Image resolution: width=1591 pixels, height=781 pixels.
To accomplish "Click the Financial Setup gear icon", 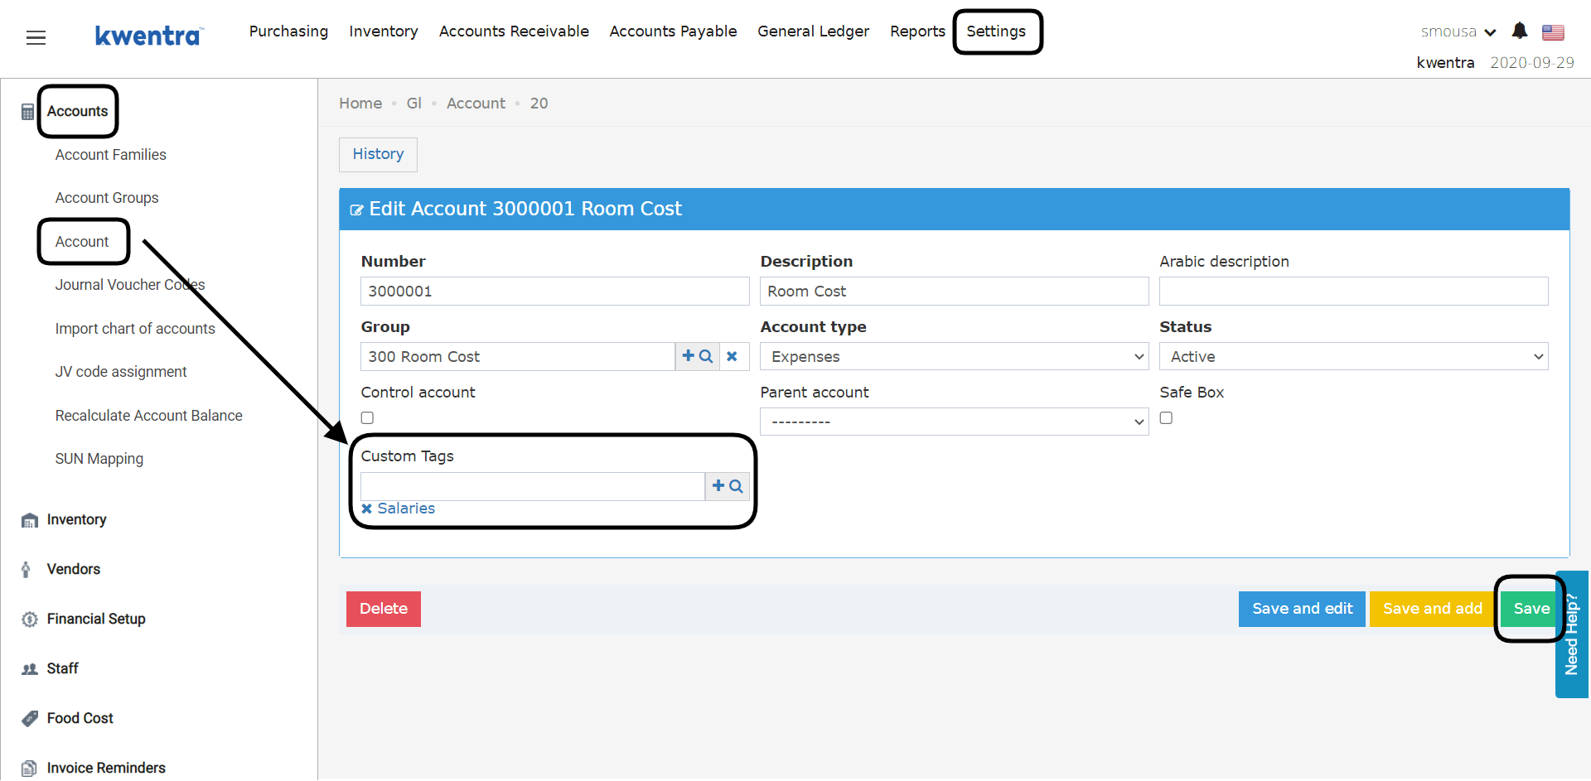I will (x=30, y=619).
